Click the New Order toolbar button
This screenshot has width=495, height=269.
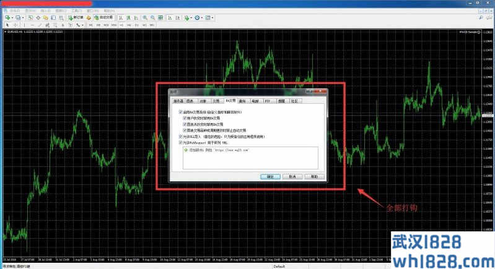[76, 18]
